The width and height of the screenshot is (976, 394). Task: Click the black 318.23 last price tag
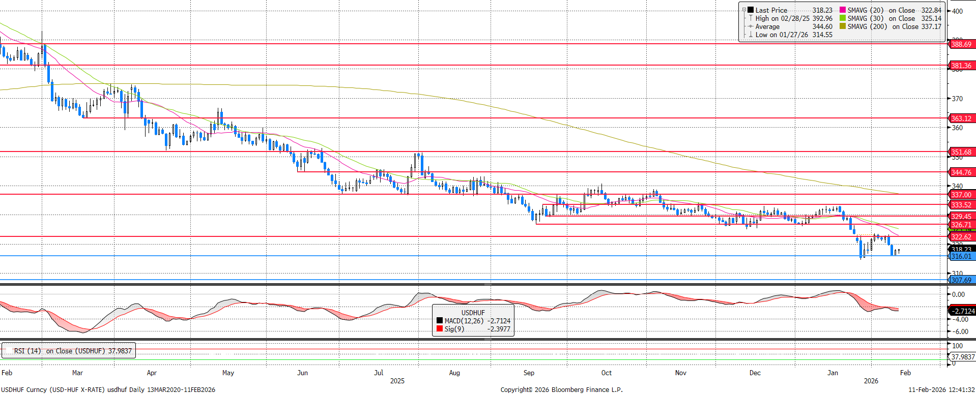pyautogui.click(x=961, y=249)
